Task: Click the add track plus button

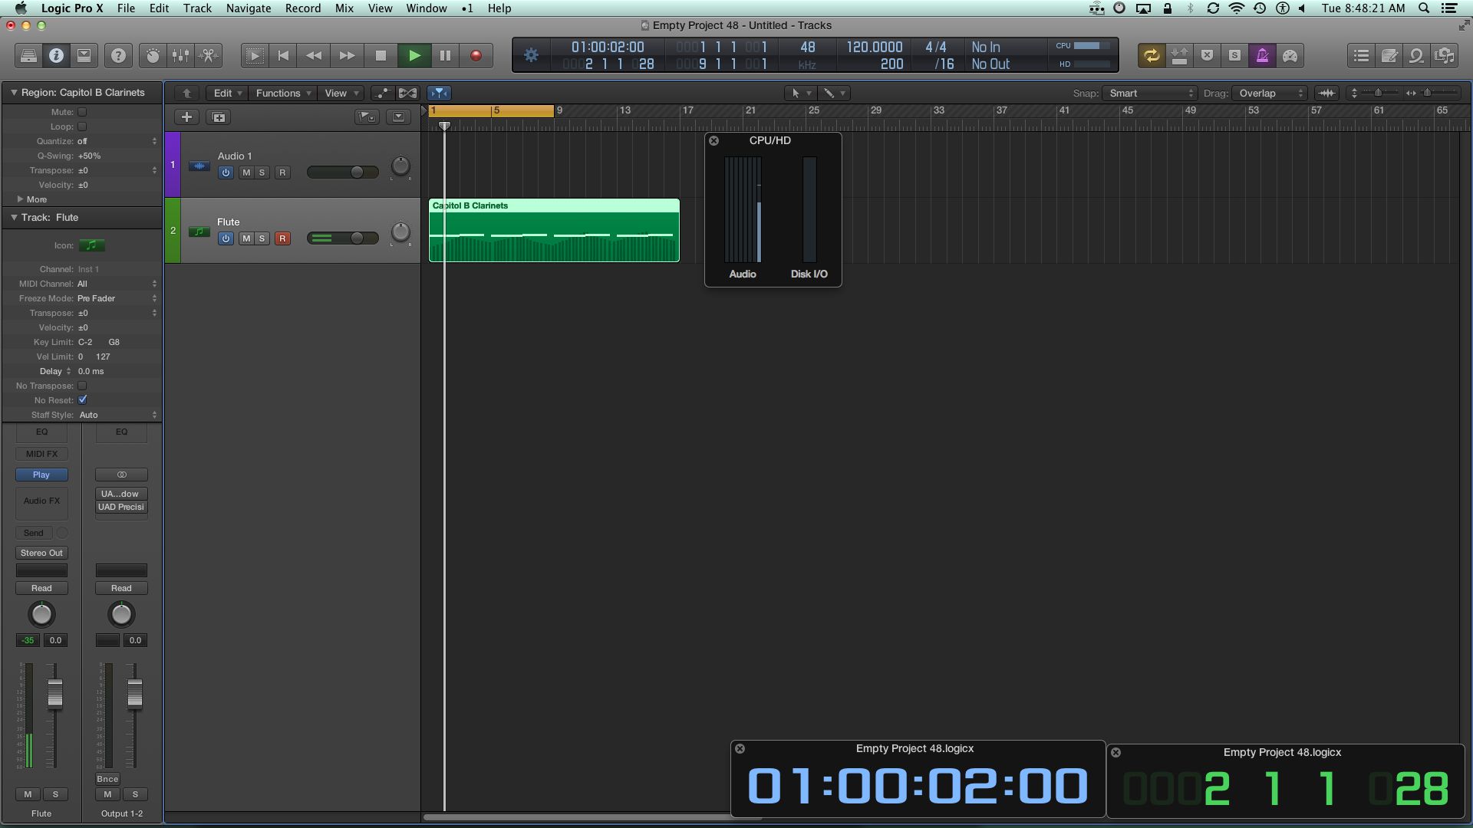Action: click(x=186, y=117)
